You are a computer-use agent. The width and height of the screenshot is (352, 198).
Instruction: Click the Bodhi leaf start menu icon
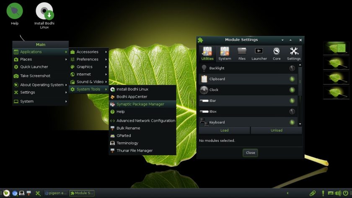[6, 193]
